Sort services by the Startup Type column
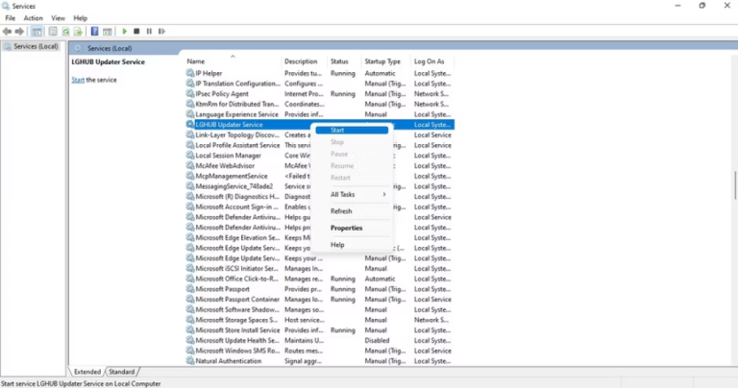 pyautogui.click(x=382, y=61)
